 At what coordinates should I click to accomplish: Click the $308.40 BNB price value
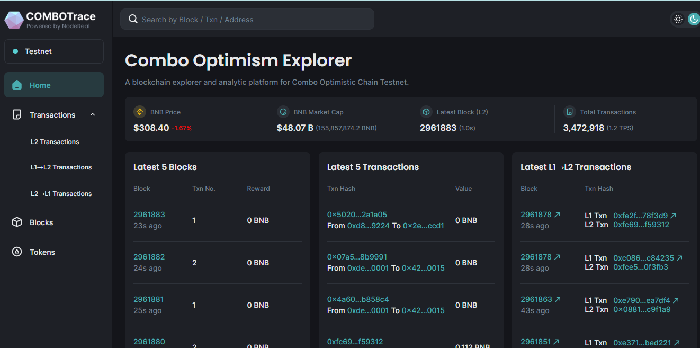click(151, 128)
